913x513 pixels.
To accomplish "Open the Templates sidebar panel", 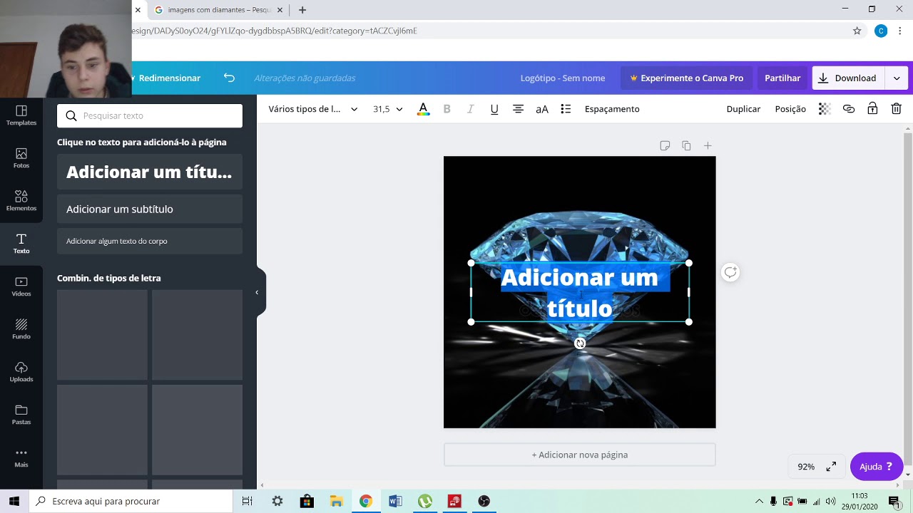I will pos(21,115).
